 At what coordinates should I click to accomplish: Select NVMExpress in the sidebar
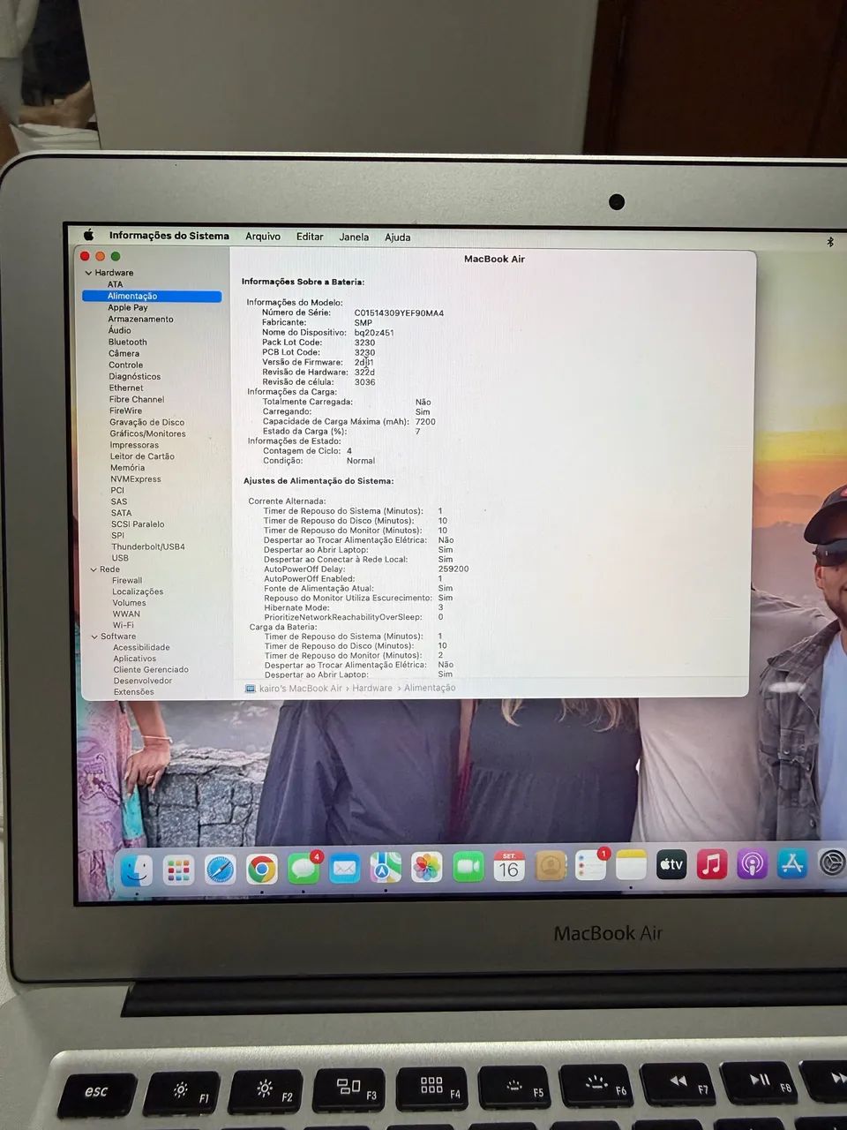coord(136,479)
